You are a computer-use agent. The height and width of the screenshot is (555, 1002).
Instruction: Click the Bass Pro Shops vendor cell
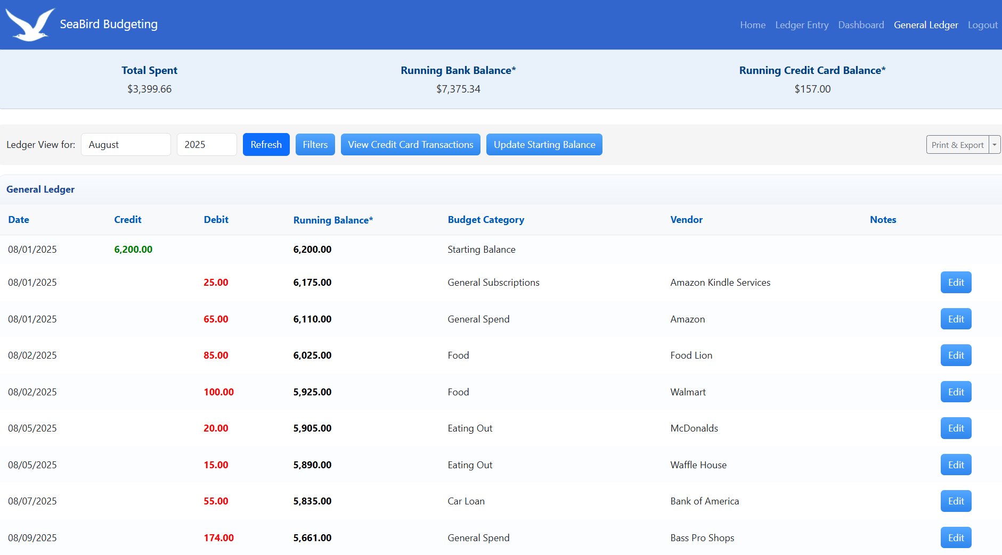click(x=702, y=538)
